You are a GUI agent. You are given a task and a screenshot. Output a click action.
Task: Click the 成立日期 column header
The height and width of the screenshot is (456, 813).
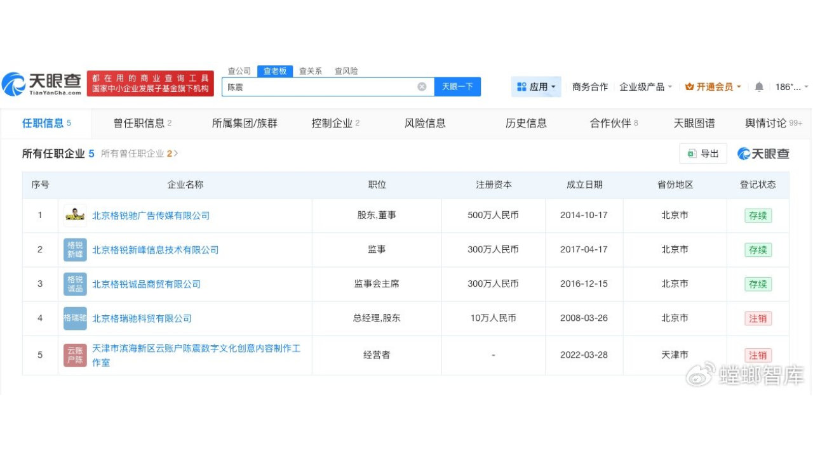584,185
